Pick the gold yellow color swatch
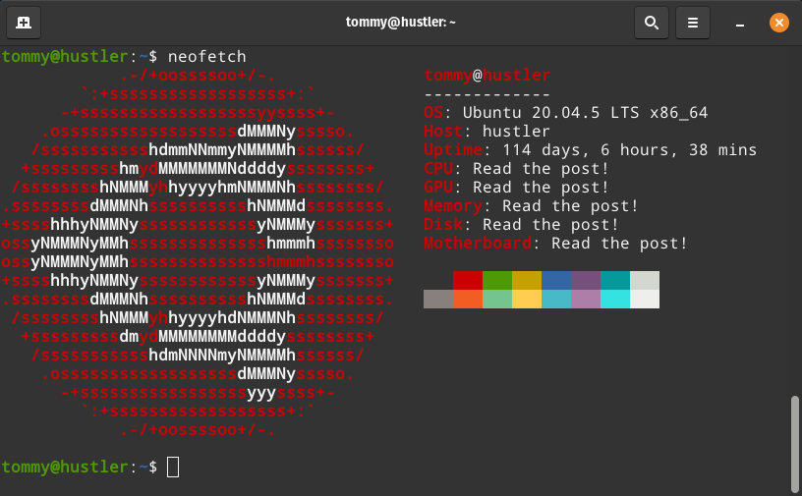Screen dimensions: 802x496 (x=527, y=281)
